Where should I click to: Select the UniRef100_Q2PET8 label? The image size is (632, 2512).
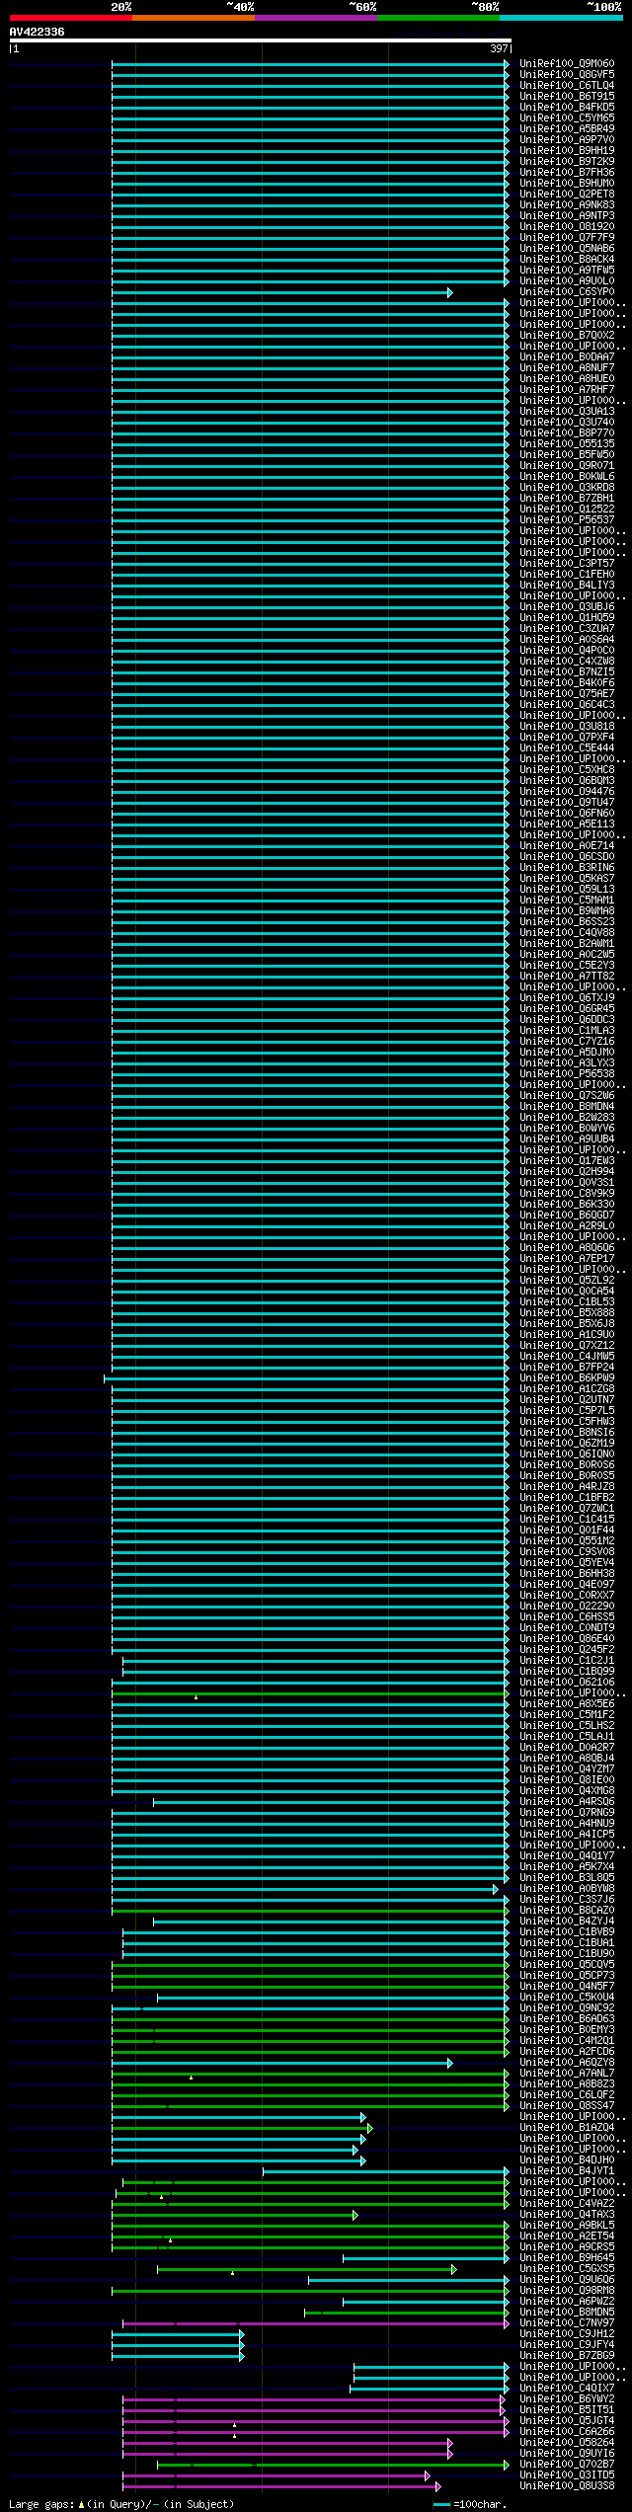[x=567, y=195]
